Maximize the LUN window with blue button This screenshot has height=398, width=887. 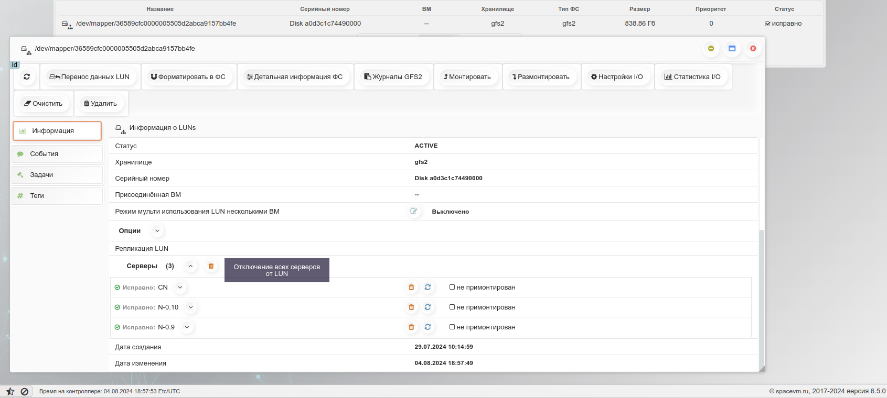[x=732, y=48]
